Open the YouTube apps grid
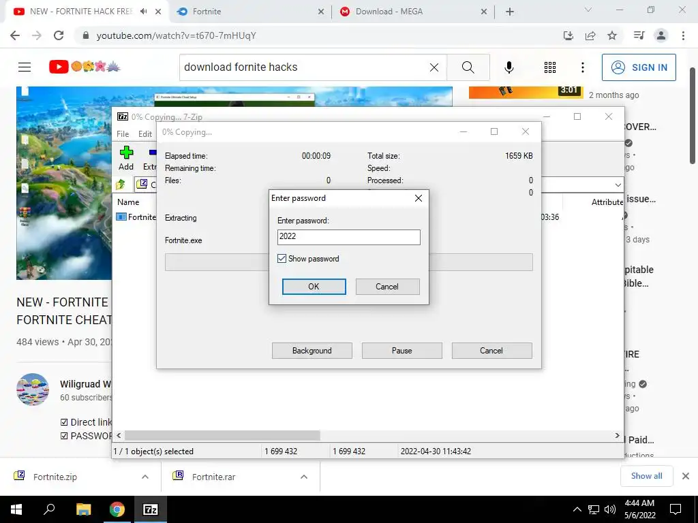The width and height of the screenshot is (698, 523). click(550, 67)
